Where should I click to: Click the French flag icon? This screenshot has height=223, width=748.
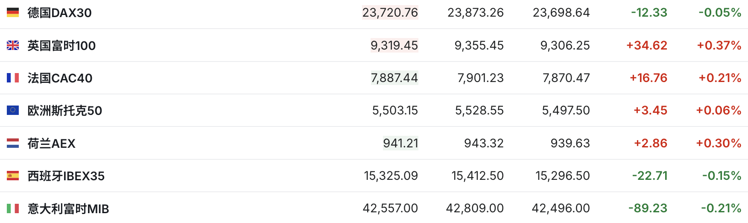[x=13, y=78]
